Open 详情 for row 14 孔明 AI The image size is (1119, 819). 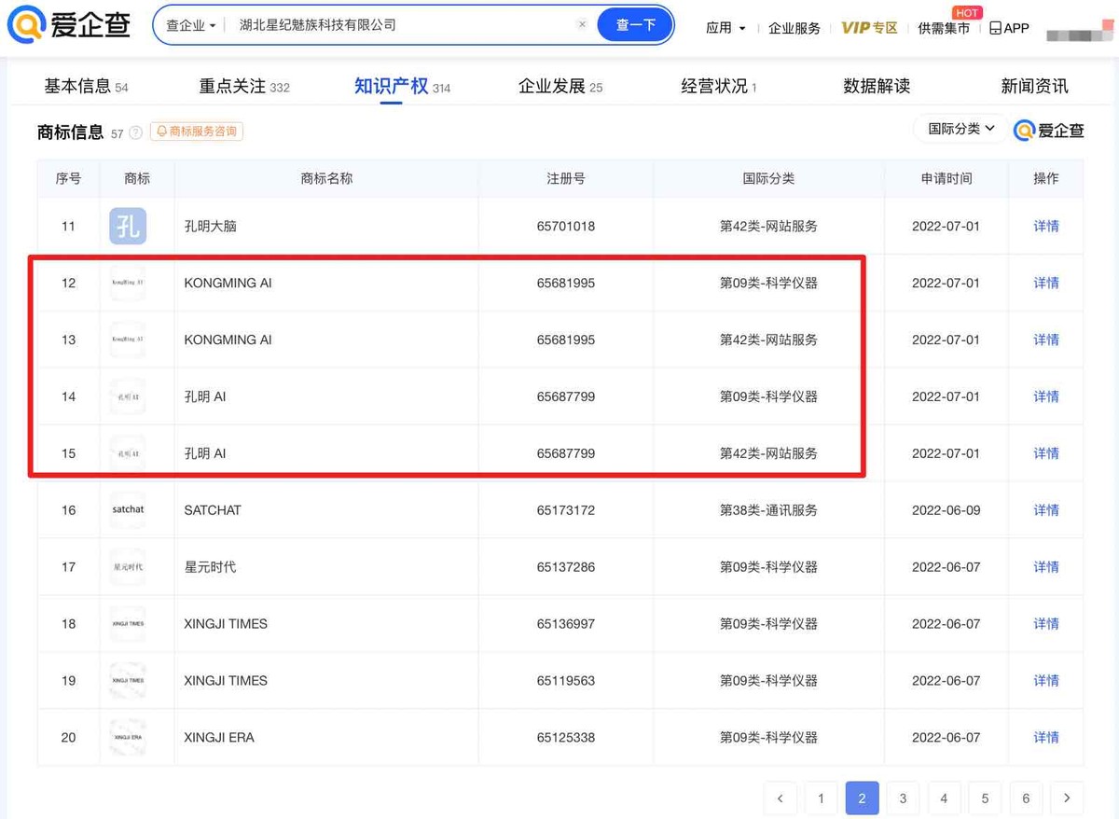1046,397
